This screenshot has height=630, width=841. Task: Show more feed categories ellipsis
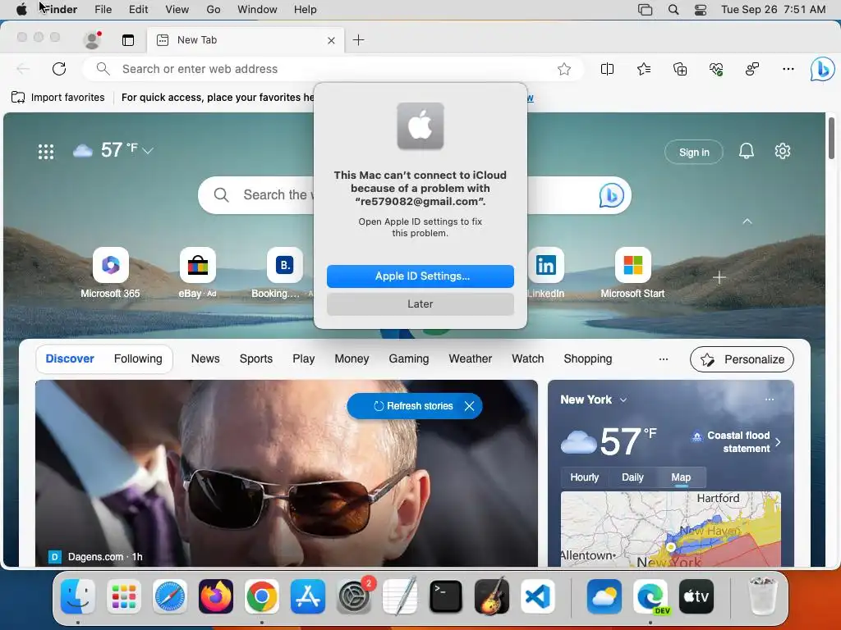pyautogui.click(x=664, y=359)
